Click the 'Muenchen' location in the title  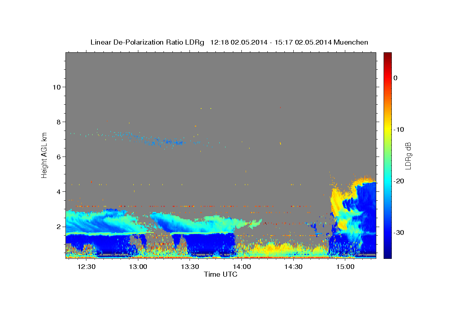(x=351, y=42)
